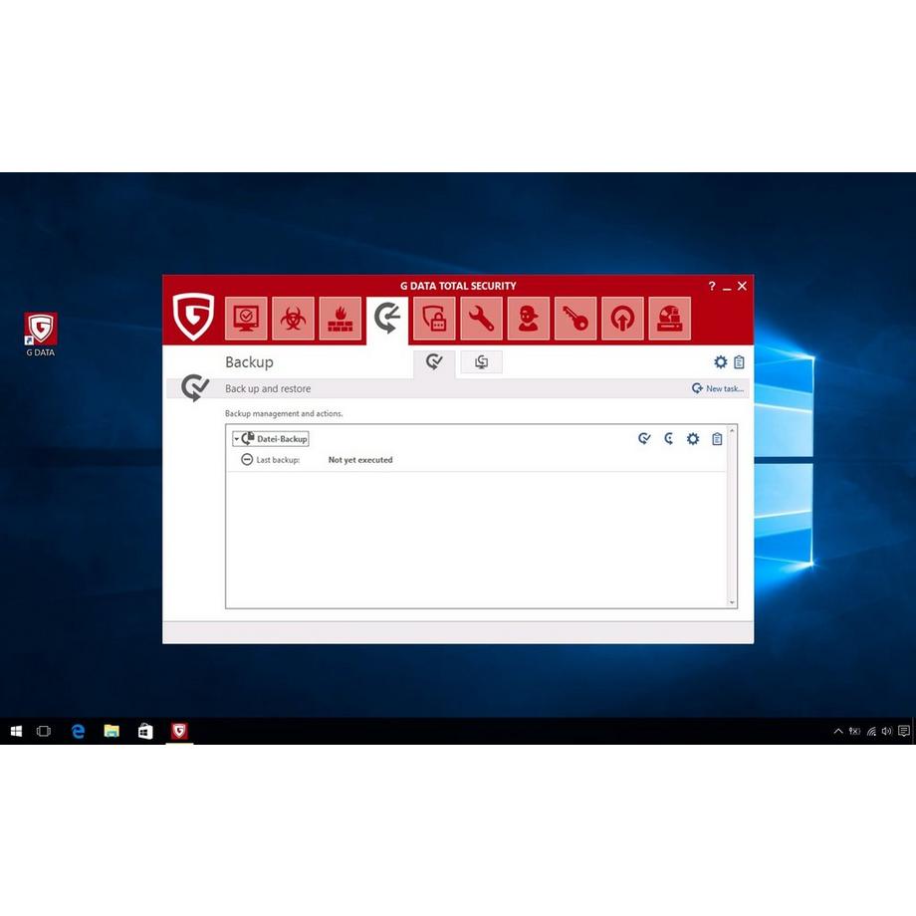Switch to the Back up and restore tab
The width and height of the screenshot is (916, 916).
[433, 362]
